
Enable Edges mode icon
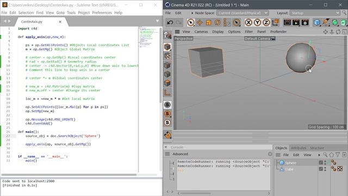[x=167, y=74]
